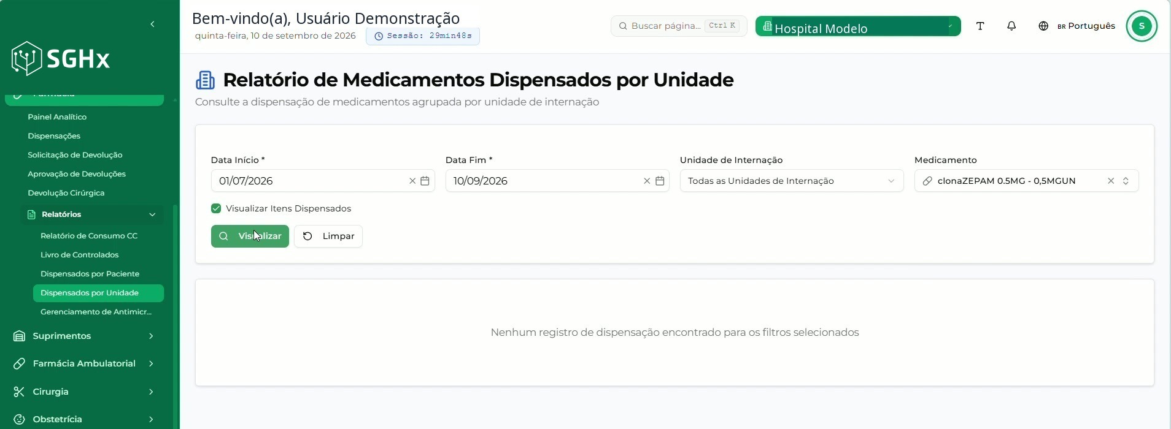The height and width of the screenshot is (429, 1171).
Task: Open Painel Analítico page
Action: [x=57, y=117]
